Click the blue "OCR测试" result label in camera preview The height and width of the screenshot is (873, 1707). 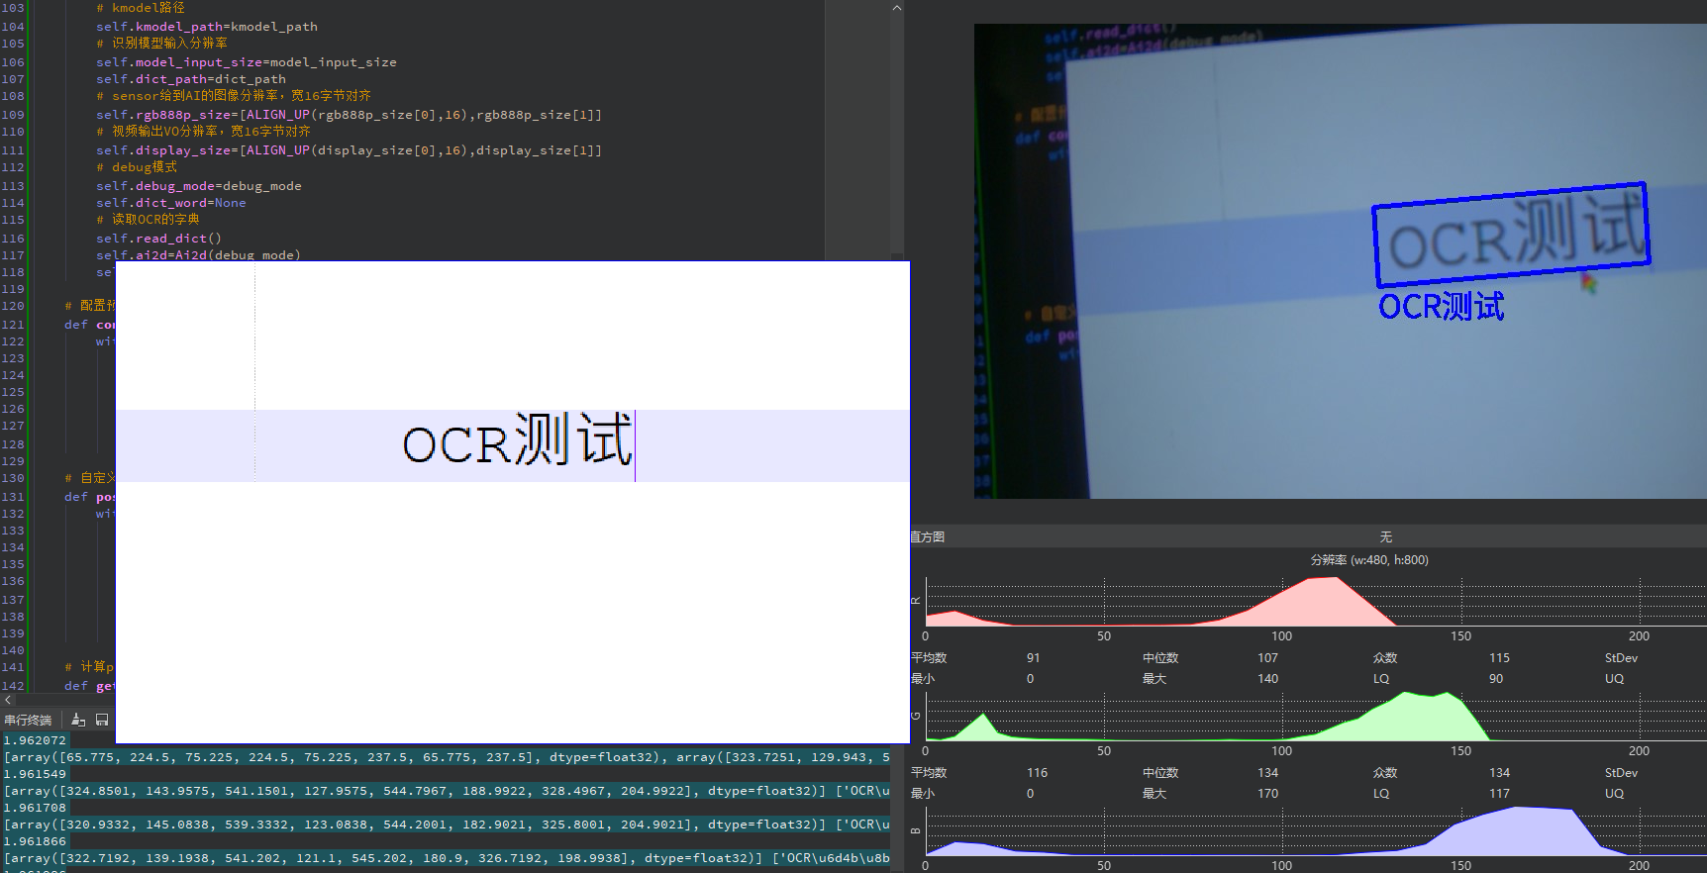[x=1442, y=307]
